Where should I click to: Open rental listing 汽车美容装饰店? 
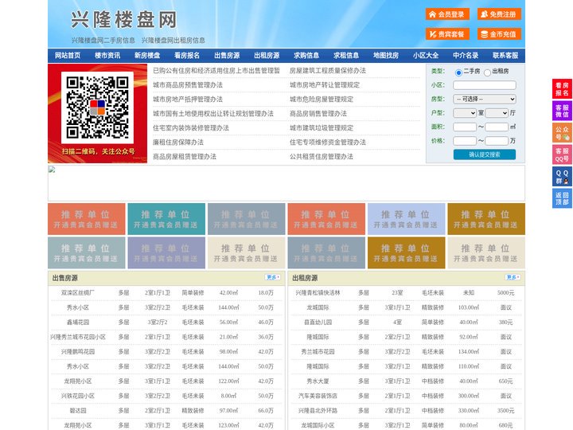(318, 396)
